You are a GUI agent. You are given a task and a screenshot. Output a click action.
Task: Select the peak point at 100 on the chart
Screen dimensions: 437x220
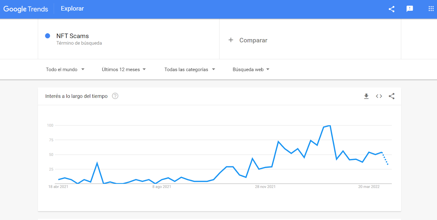(x=330, y=126)
